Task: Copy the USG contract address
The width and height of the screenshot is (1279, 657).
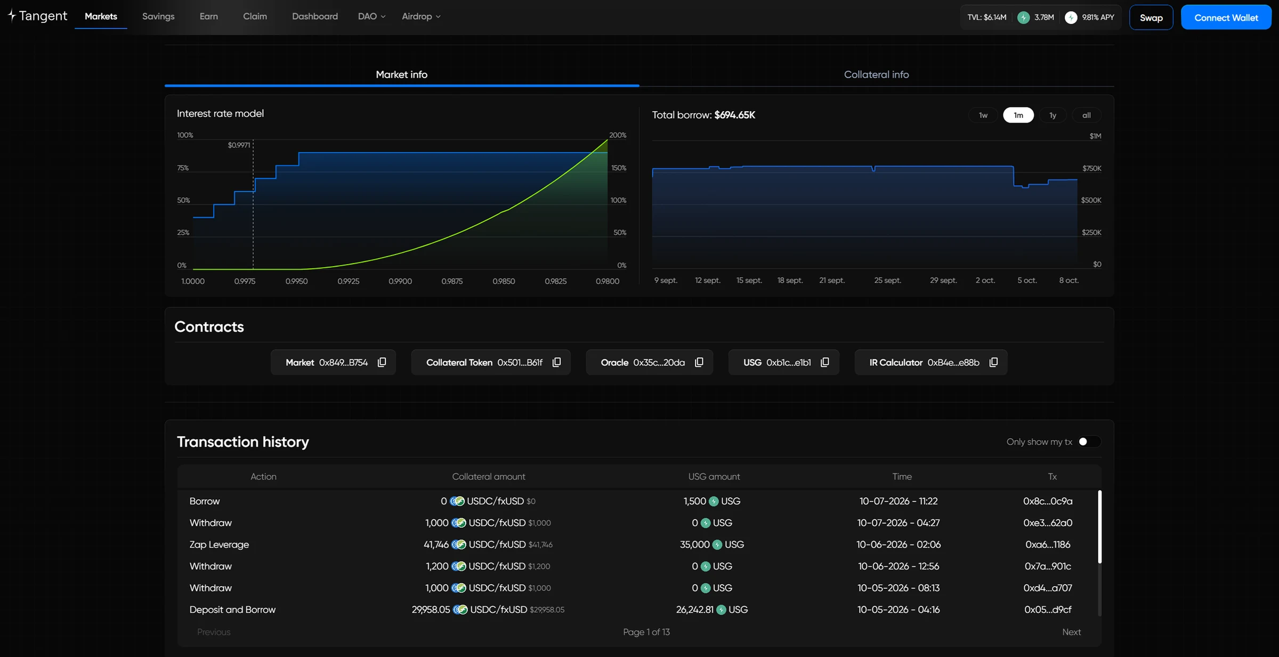Action: [824, 362]
